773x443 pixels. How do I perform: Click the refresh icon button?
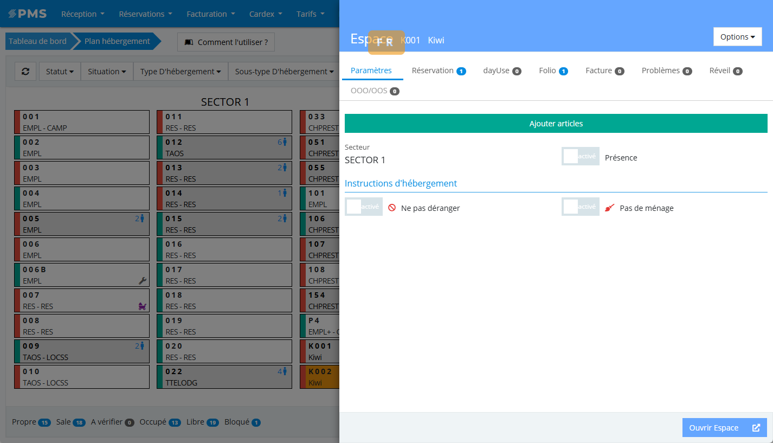[25, 72]
